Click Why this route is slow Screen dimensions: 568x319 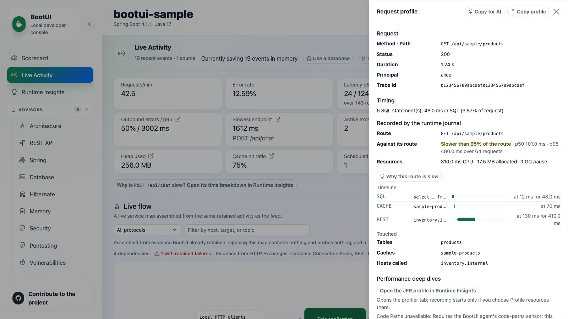pyautogui.click(x=409, y=177)
